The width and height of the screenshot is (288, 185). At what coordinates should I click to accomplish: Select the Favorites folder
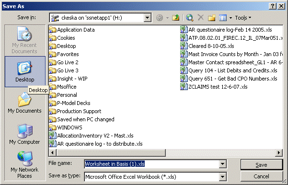64,54
